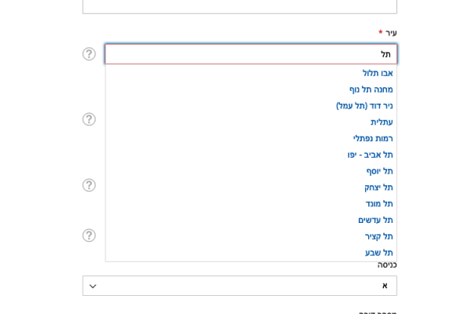Image resolution: width=472 pixels, height=314 pixels.
Task: Pick תל עדשים from city suggestions
Action: [x=375, y=221]
